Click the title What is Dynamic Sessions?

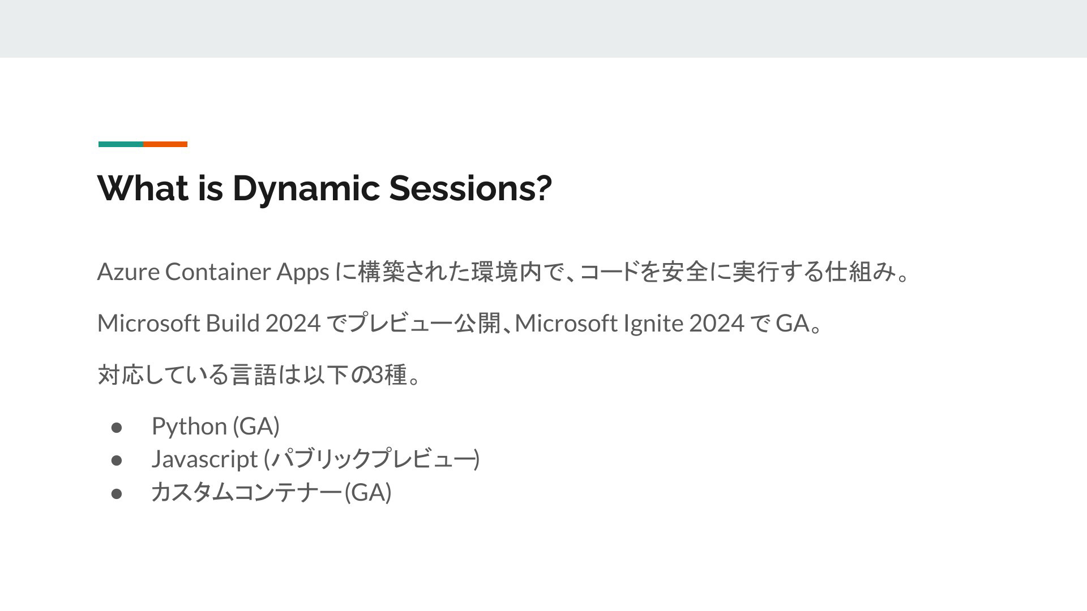click(324, 188)
